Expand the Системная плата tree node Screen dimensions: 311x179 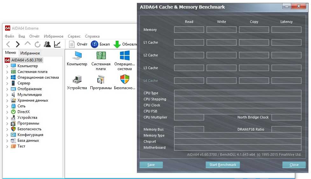coord(7,72)
